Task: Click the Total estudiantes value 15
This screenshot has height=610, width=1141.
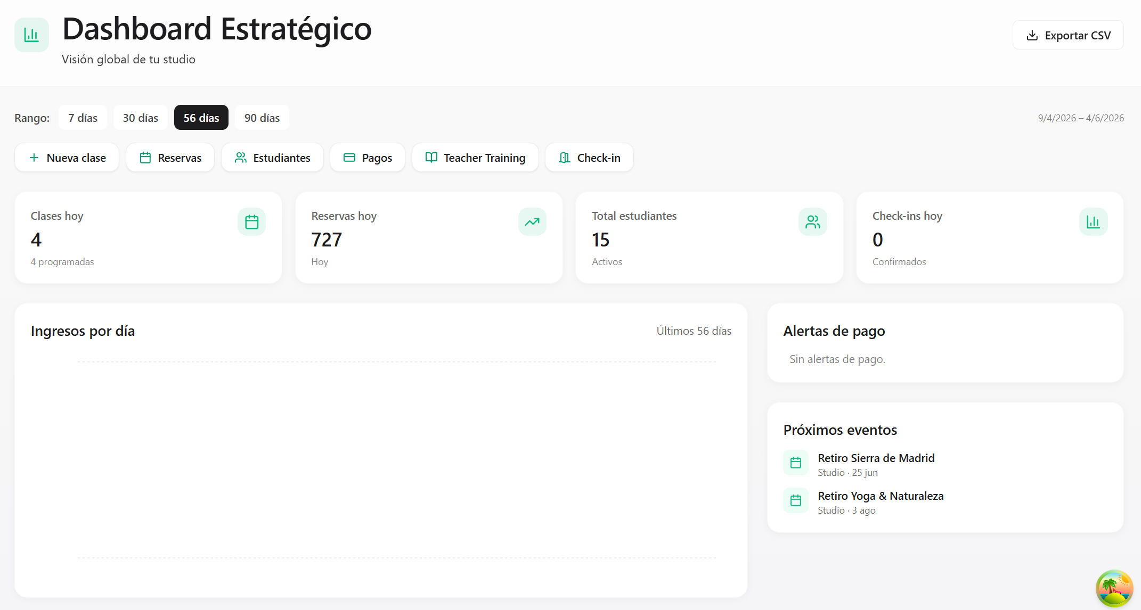Action: point(600,240)
